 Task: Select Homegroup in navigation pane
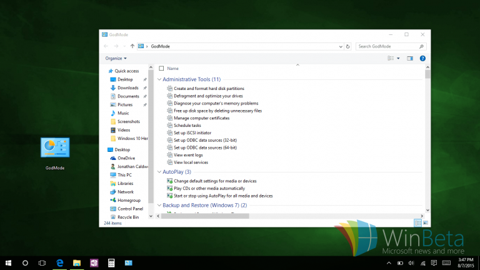[x=129, y=200]
